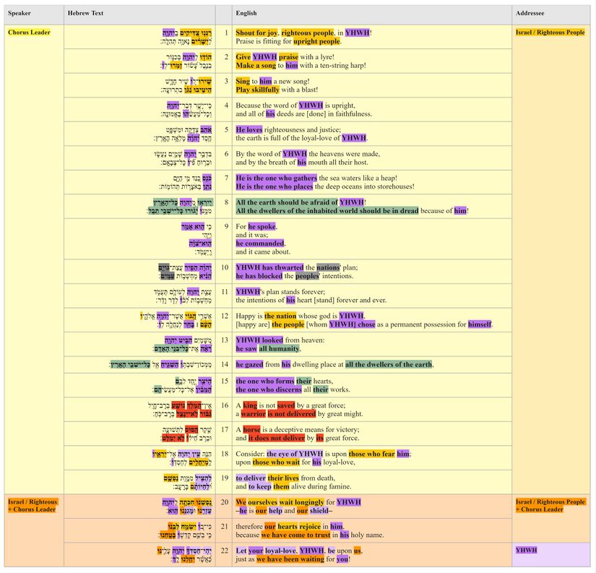This screenshot has width=596, height=573.
Task: Click 'to deliver' highlighted text in verse 19
Action: pos(250,478)
